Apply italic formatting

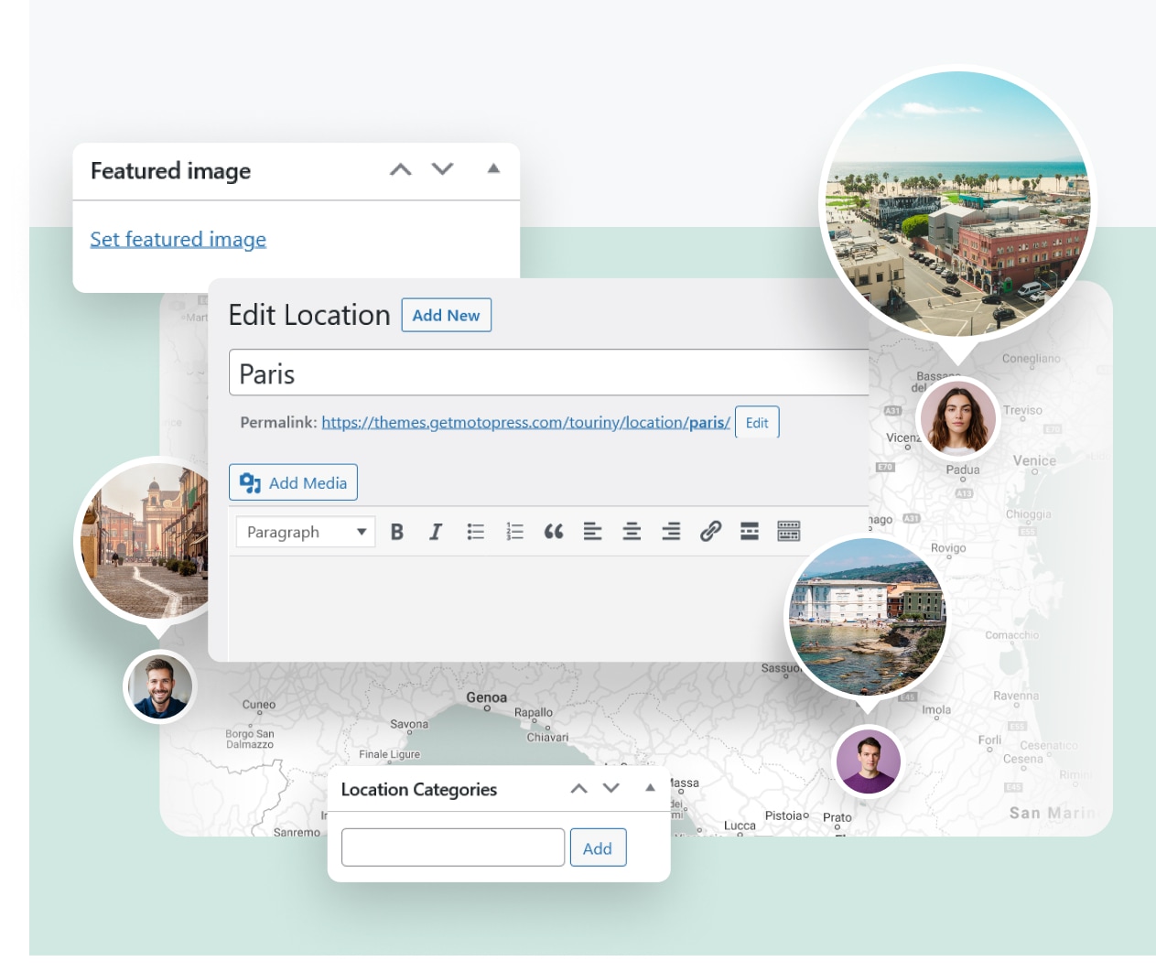pyautogui.click(x=436, y=531)
